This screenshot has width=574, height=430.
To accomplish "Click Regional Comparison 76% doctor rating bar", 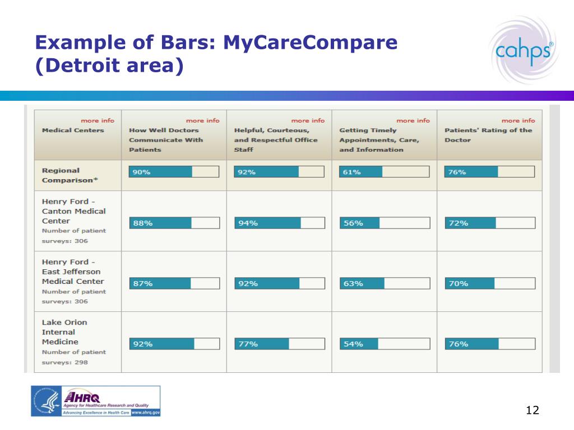I will [489, 172].
